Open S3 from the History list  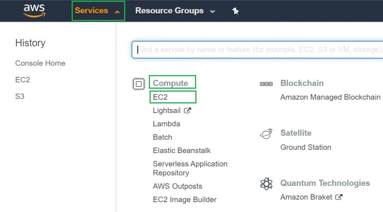point(20,96)
